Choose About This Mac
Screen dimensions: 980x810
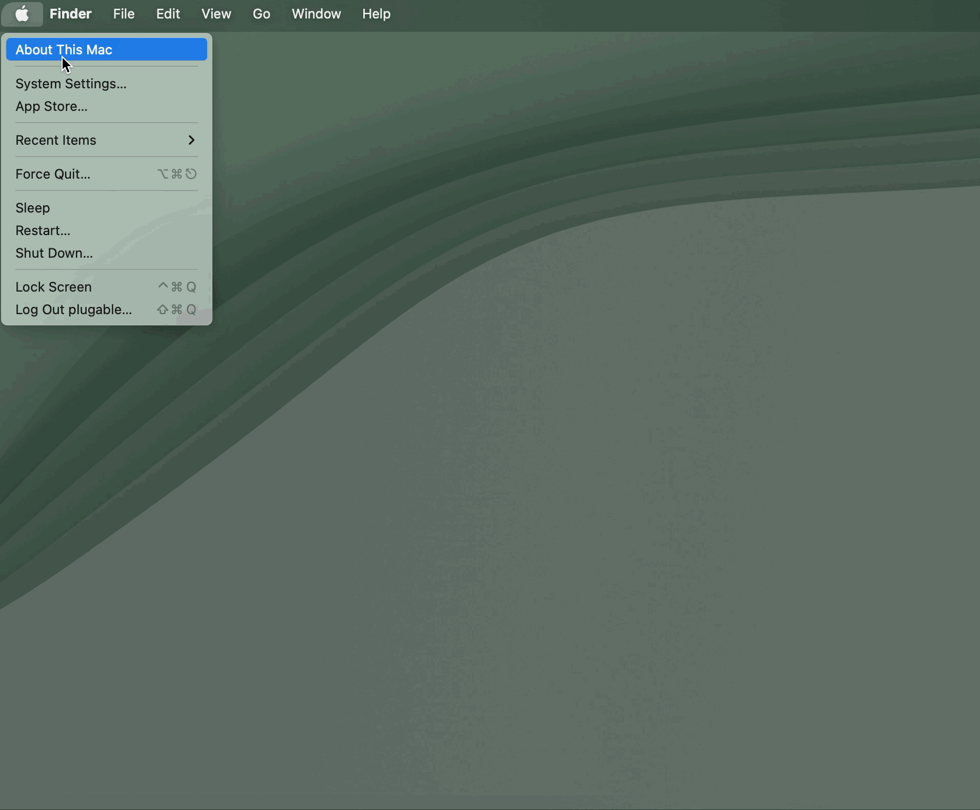click(107, 50)
